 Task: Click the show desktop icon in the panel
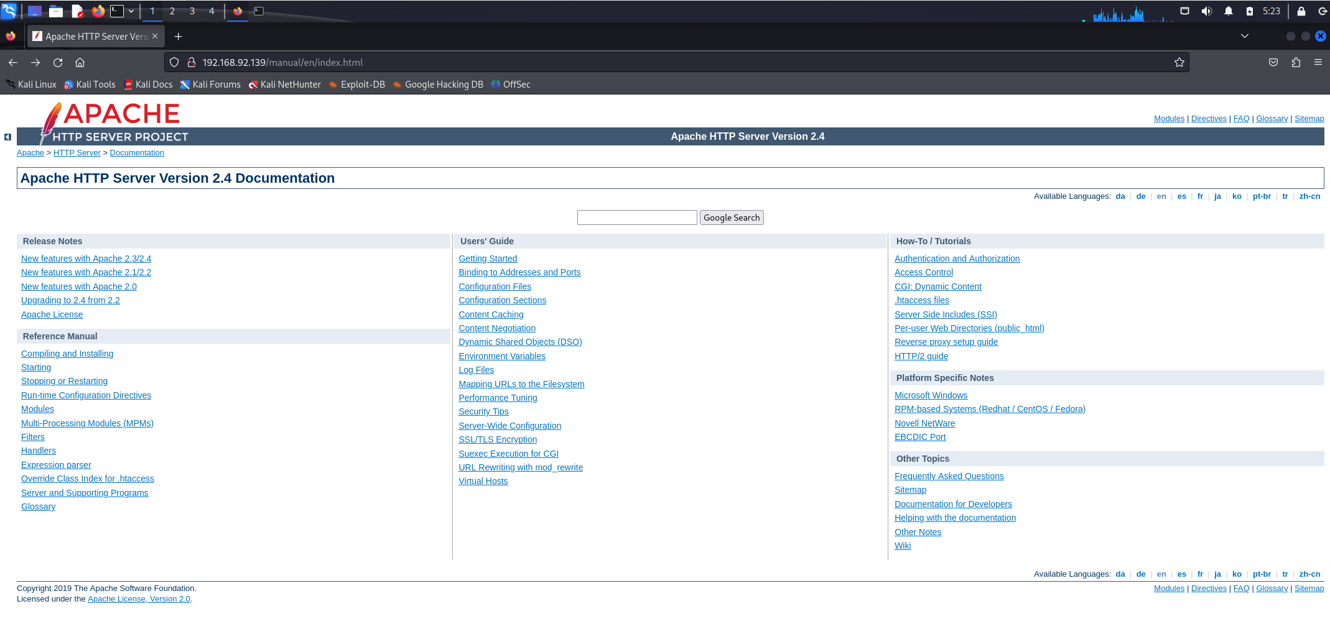(35, 11)
